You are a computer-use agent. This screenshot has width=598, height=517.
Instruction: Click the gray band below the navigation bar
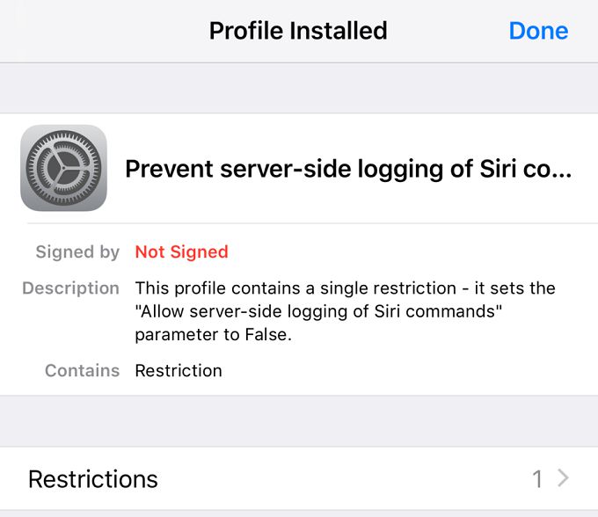pos(299,88)
